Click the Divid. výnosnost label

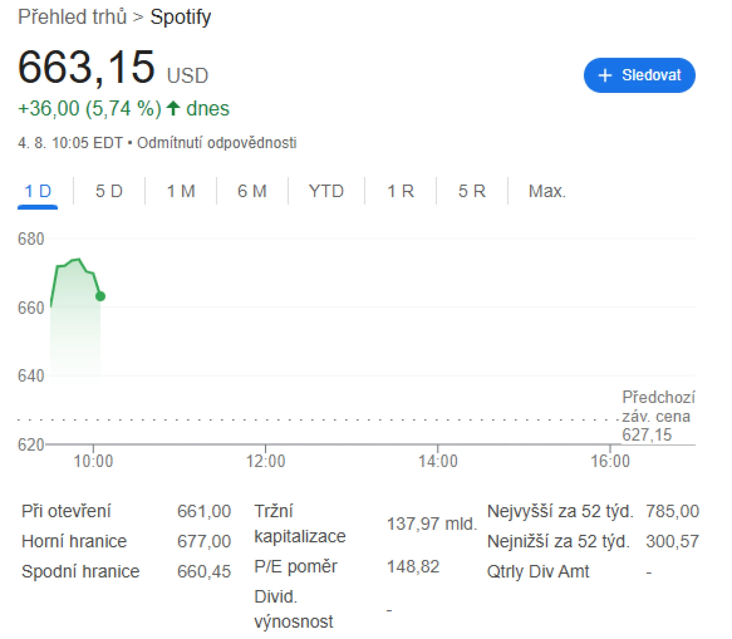(293, 609)
